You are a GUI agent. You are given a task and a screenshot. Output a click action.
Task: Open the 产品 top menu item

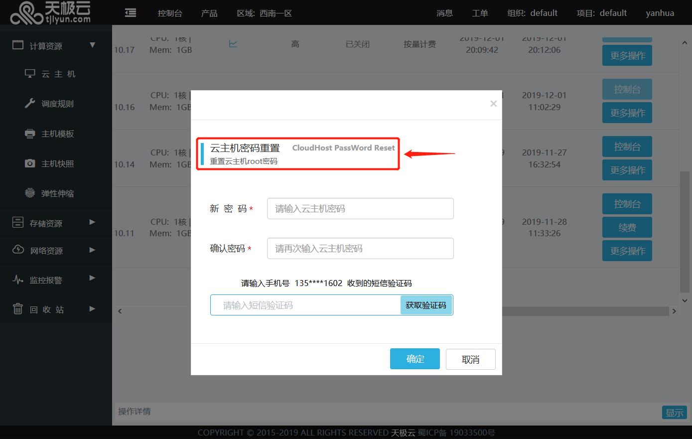point(209,13)
